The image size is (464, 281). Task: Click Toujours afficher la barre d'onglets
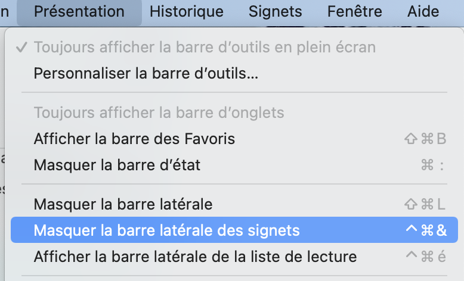click(x=159, y=113)
